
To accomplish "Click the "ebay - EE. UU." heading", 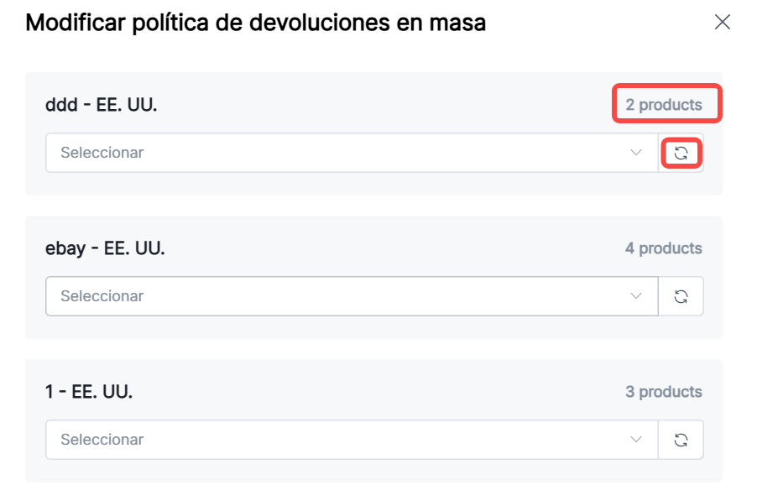I will tap(105, 248).
